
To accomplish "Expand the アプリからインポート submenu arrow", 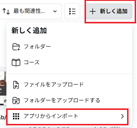I will coord(122,116).
